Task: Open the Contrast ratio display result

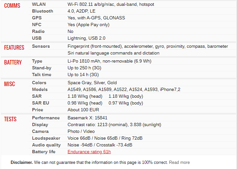Action: tap(114, 125)
